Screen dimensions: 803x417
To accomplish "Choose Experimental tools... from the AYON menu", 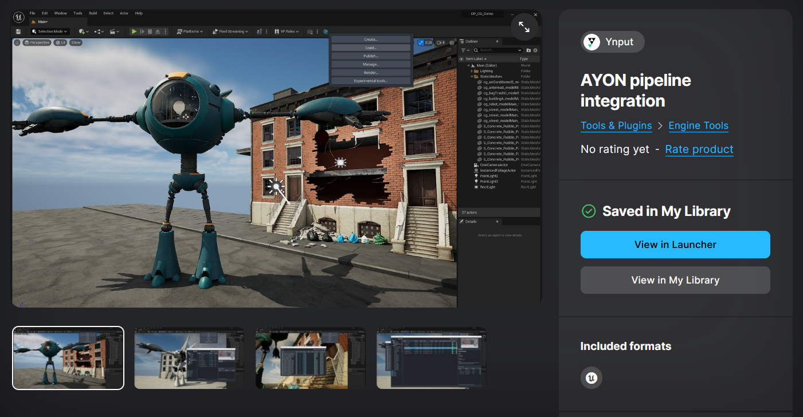I will point(371,81).
